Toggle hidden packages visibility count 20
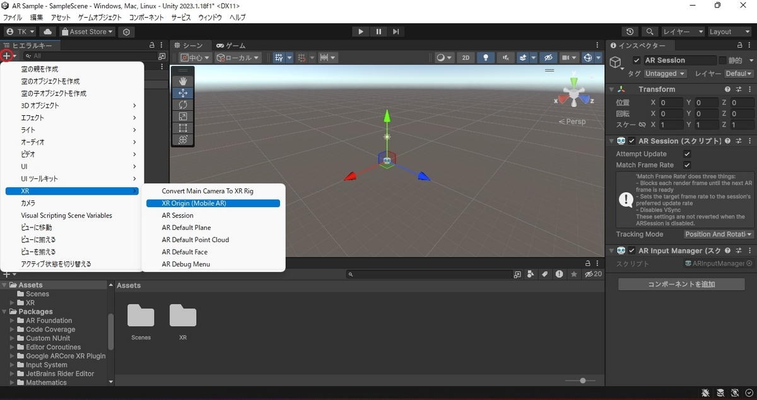This screenshot has width=757, height=400. click(593, 274)
